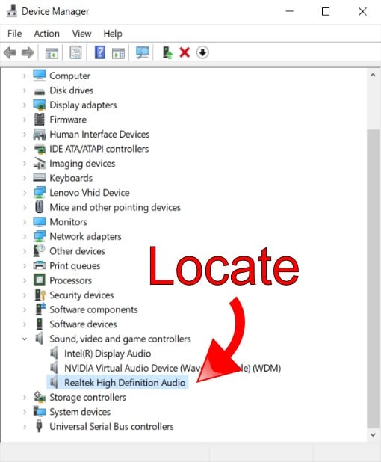This screenshot has width=381, height=462.
Task: Click the scrollbar up arrow
Action: pyautogui.click(x=373, y=76)
